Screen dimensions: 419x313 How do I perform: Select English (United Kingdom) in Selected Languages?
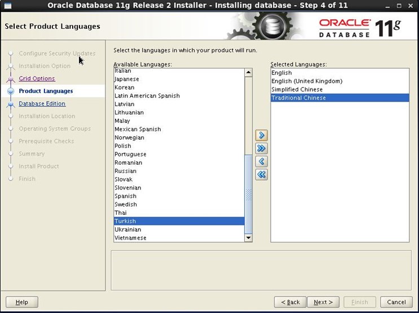pos(307,81)
